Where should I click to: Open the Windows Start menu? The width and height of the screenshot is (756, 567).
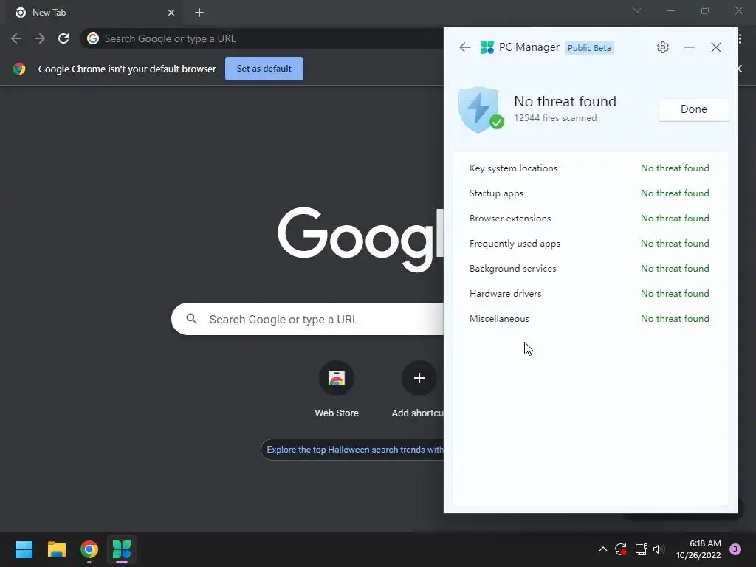(24, 549)
